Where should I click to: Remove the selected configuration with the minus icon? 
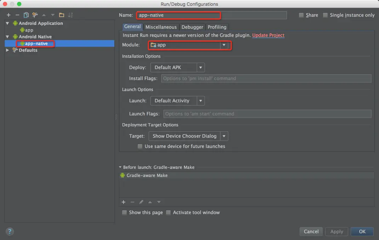click(x=17, y=15)
